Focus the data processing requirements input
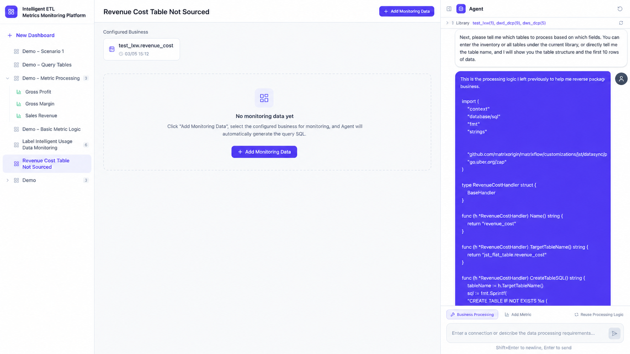This screenshot has width=630, height=354. pyautogui.click(x=528, y=333)
